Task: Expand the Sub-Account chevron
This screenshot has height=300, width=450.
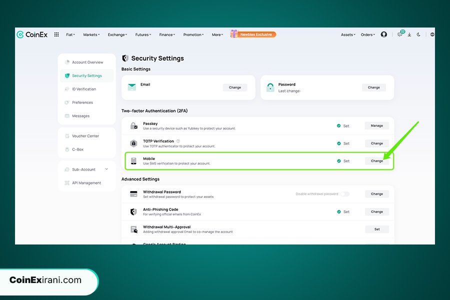Action: point(106,169)
